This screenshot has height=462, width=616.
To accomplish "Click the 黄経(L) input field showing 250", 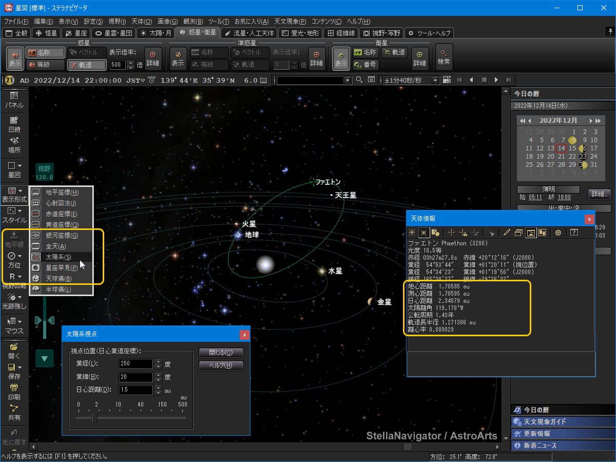I will [x=136, y=364].
